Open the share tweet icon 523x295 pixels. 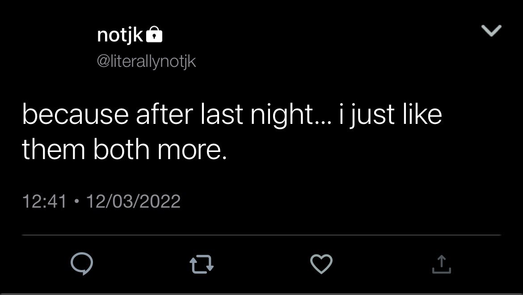click(x=441, y=264)
